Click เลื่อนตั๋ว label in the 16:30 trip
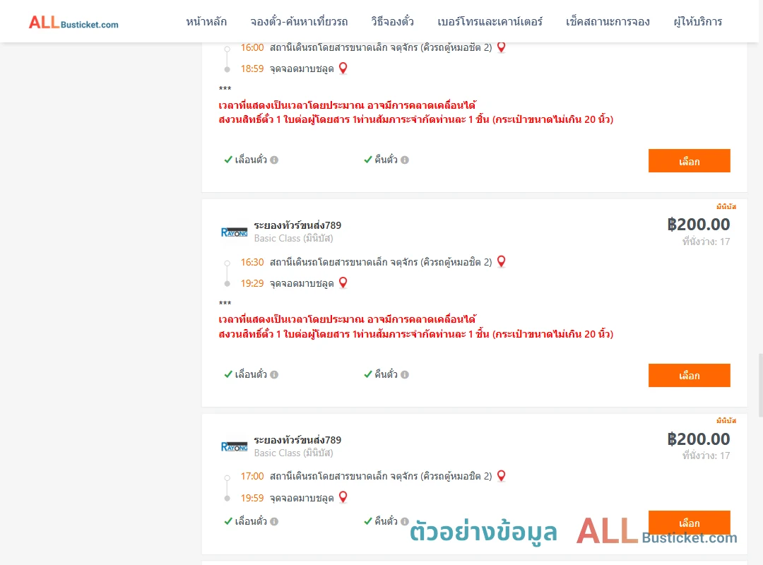This screenshot has height=565, width=763. (x=251, y=374)
